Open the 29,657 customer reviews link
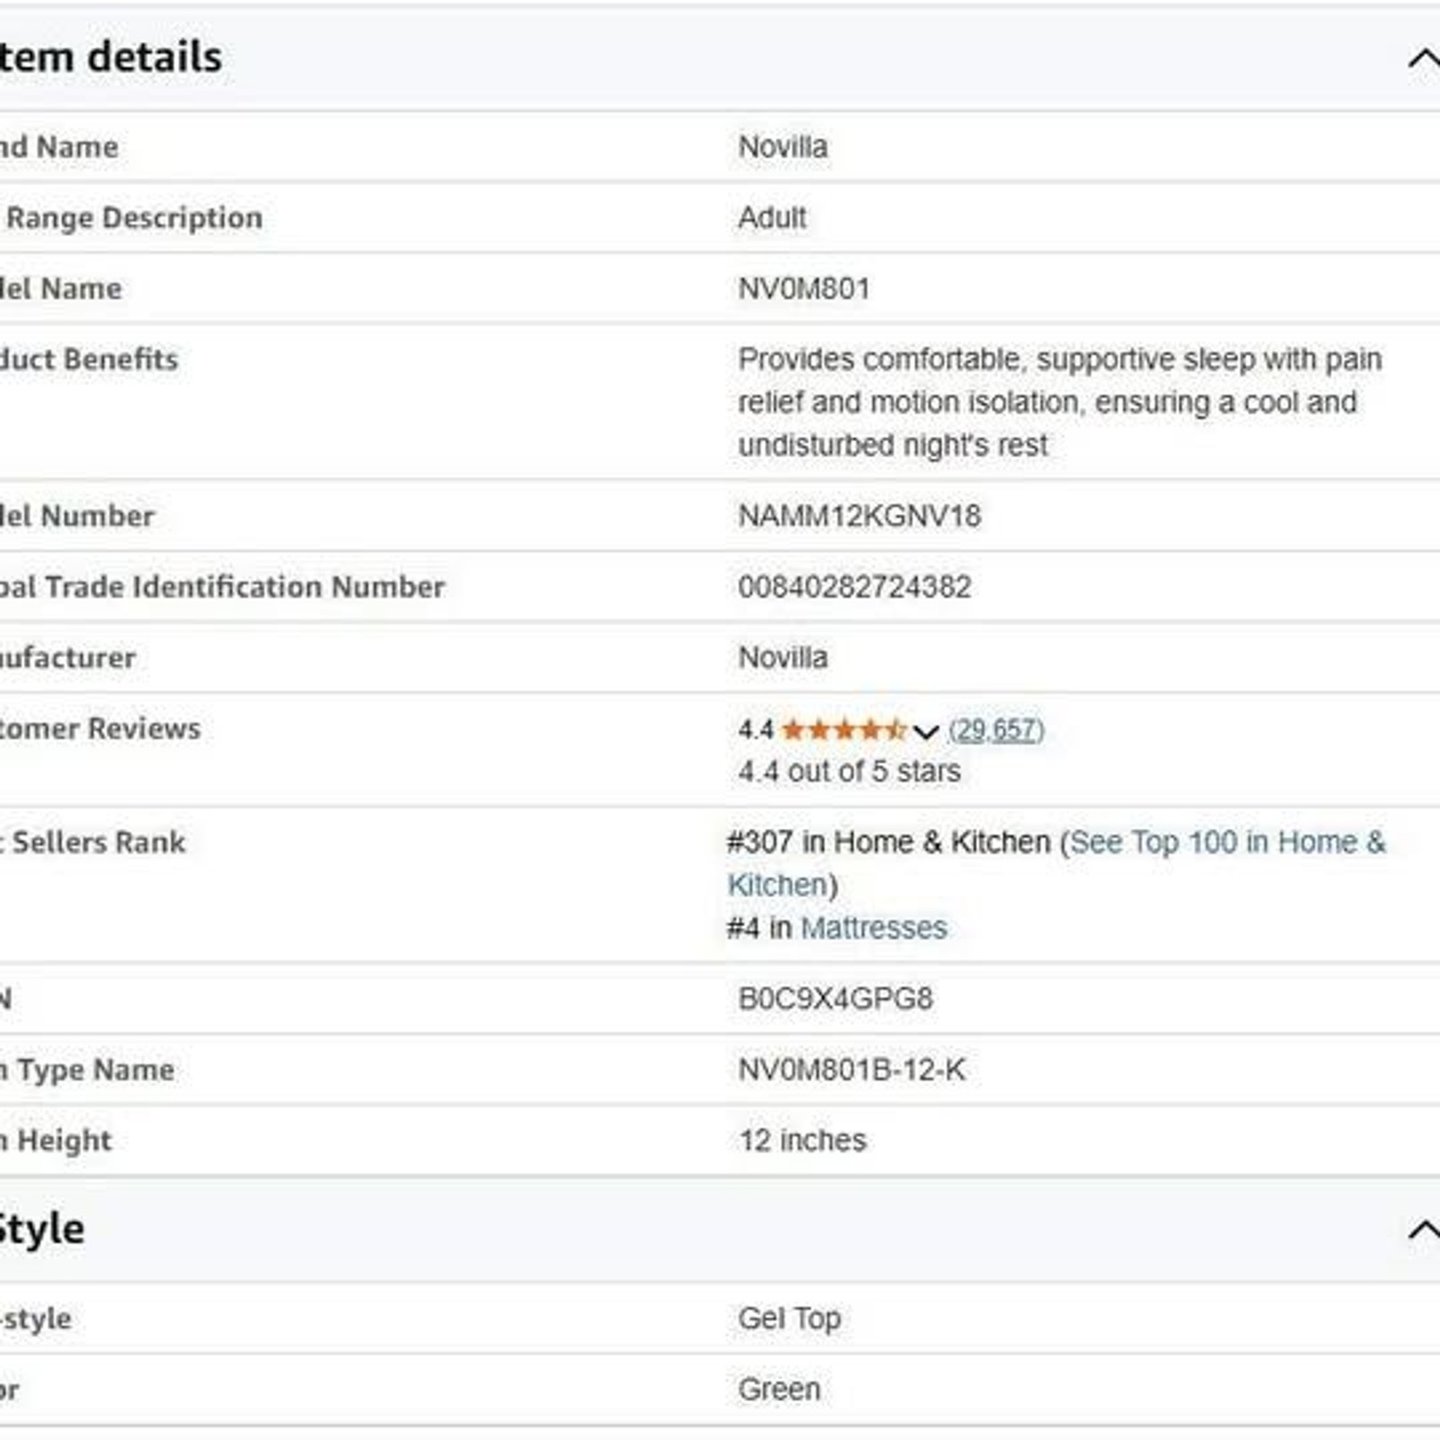Screen dimensions: 1440x1440 click(x=996, y=729)
